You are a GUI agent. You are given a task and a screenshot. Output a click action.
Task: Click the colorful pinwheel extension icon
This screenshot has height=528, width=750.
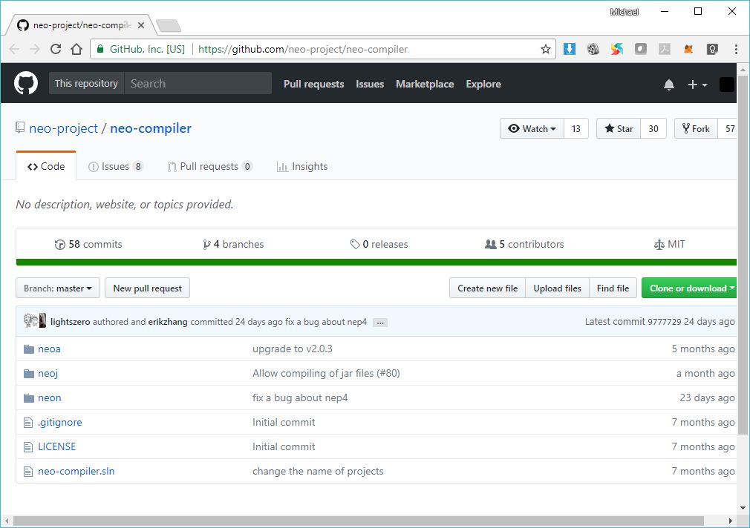point(616,49)
